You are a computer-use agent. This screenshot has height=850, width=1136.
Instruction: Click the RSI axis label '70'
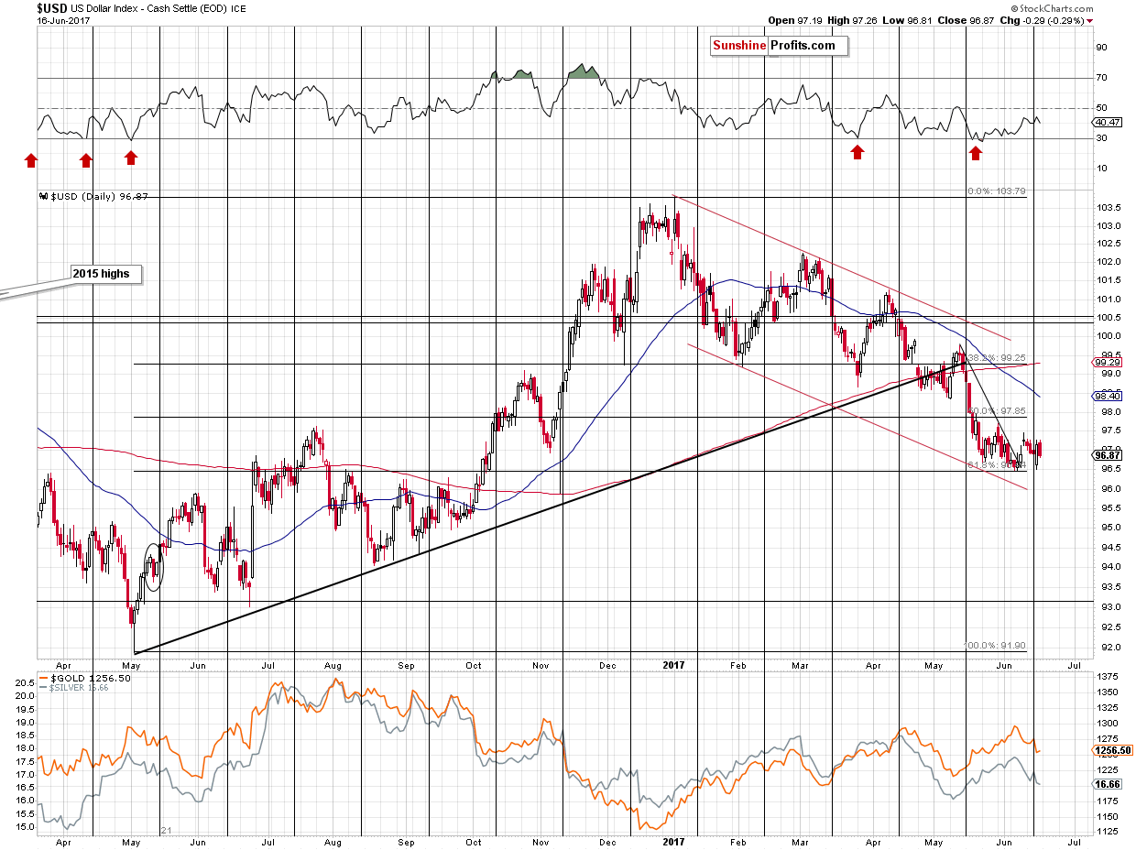[x=1100, y=78]
